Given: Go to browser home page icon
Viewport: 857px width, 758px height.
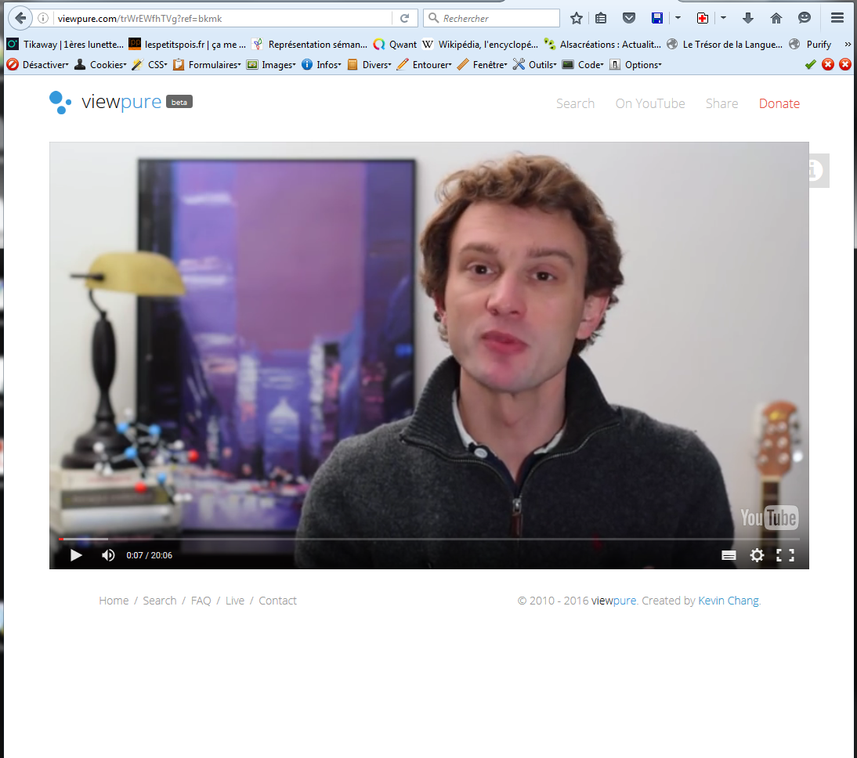Looking at the screenshot, I should 776,18.
